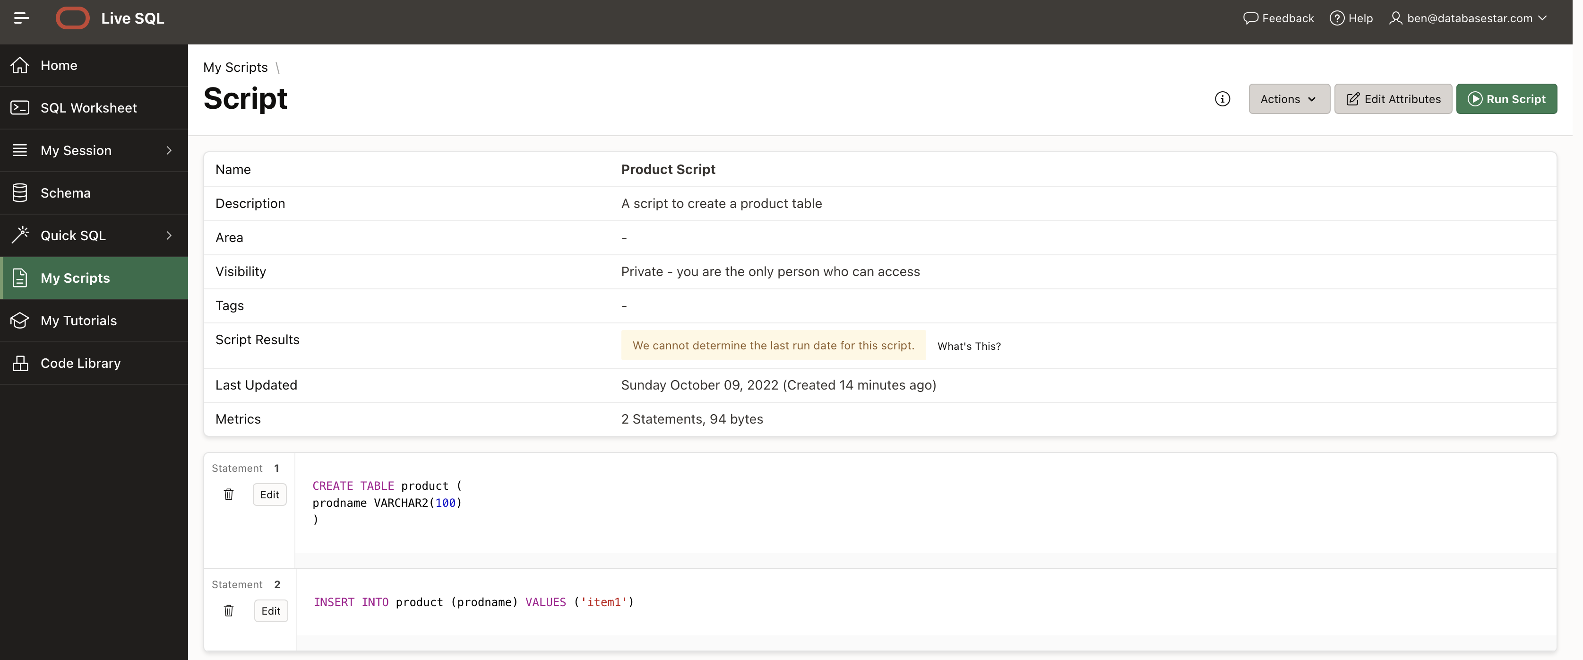
Task: Open the SQL Worksheet terminal icon
Action: click(20, 108)
